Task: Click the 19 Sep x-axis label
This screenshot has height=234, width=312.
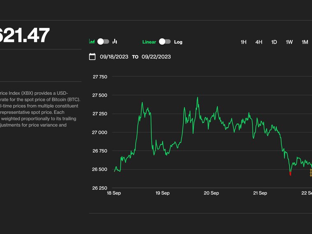Action: point(162,193)
